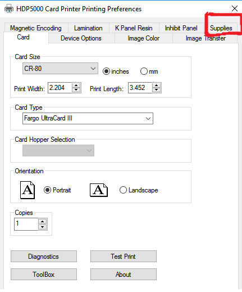
Task: Open the Card Hopper Selection dropdown
Action: (x=58, y=150)
